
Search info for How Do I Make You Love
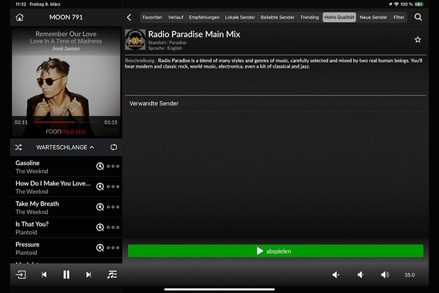100,187
